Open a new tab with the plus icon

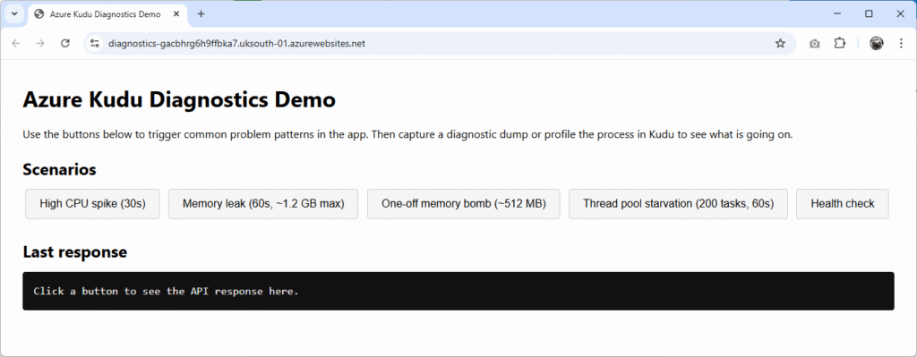click(x=201, y=14)
